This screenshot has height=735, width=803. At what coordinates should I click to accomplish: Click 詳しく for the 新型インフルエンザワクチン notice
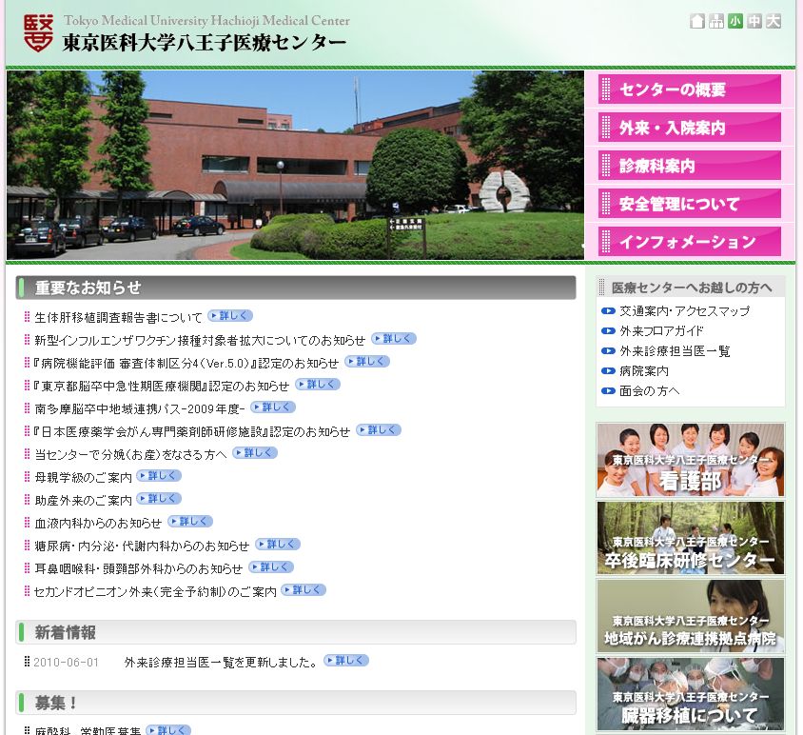(x=394, y=338)
